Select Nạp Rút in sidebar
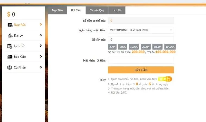Viewport: 206px width, 122px height. (24, 25)
